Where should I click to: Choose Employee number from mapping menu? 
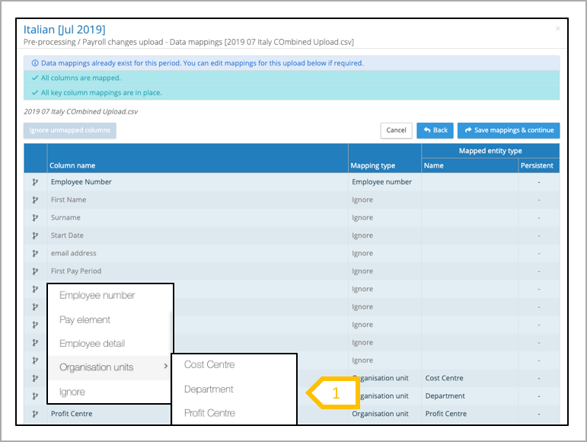97,296
